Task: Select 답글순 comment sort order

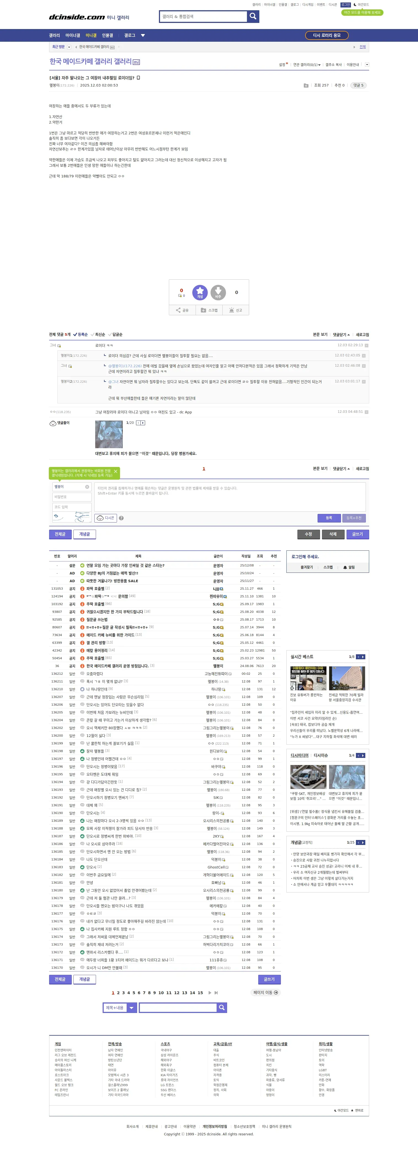Action: 115,334
